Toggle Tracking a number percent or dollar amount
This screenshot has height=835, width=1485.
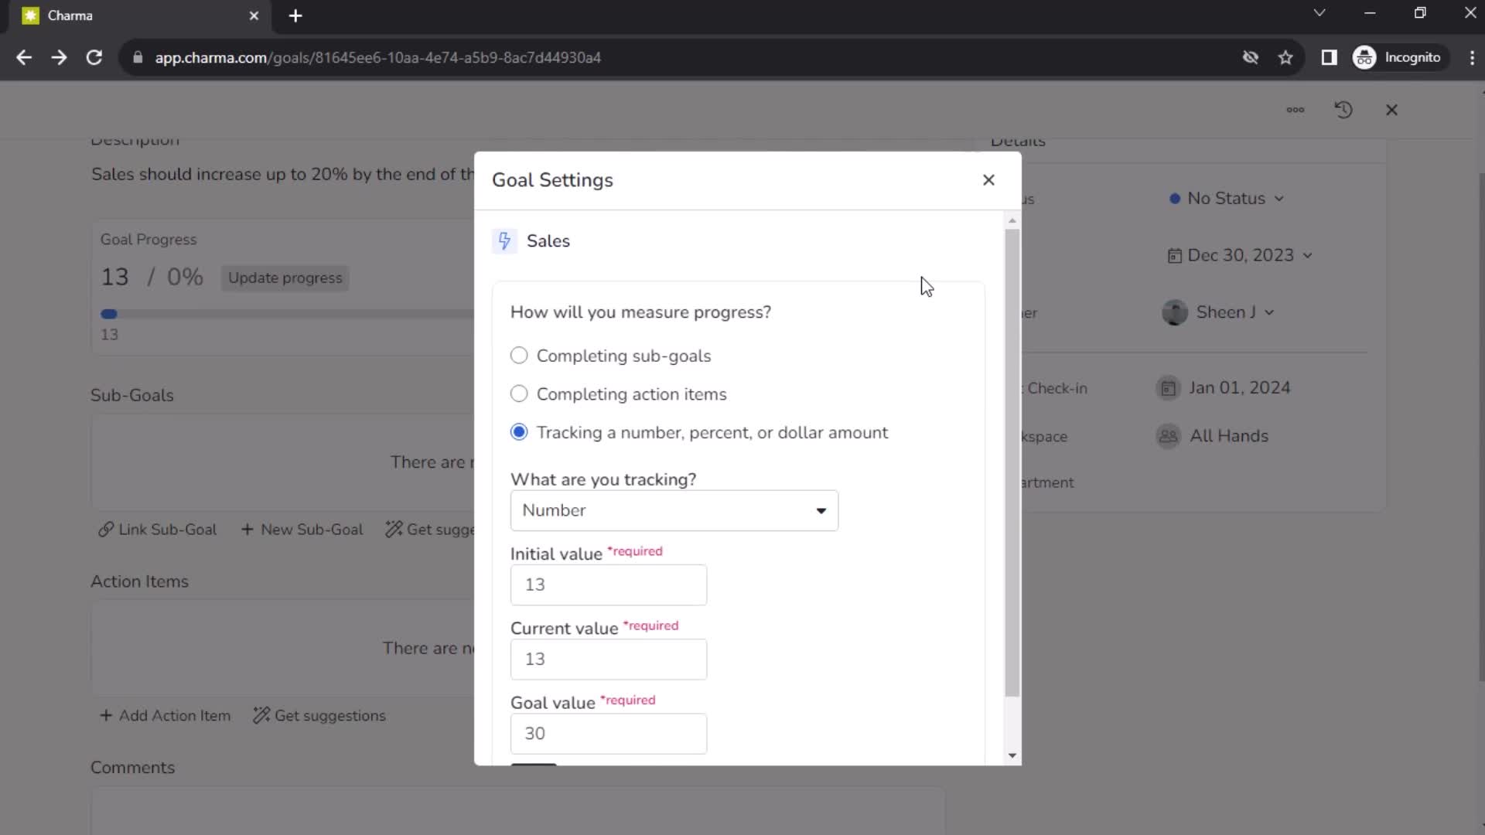tap(519, 432)
